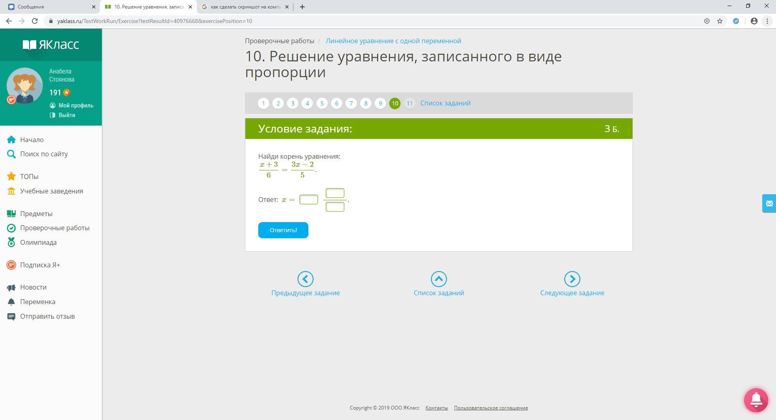Open Контакты footer link

click(x=436, y=408)
